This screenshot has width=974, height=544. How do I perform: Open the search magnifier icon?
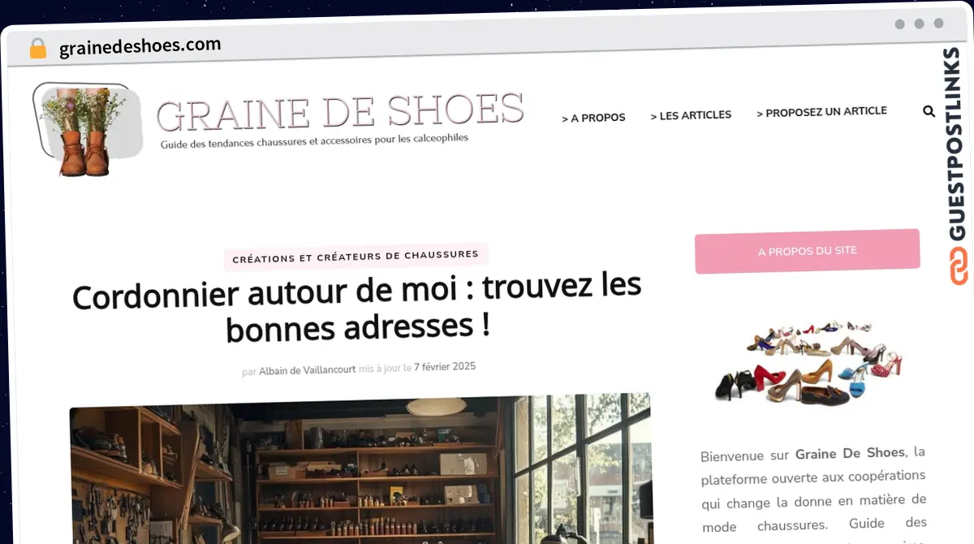pos(929,112)
